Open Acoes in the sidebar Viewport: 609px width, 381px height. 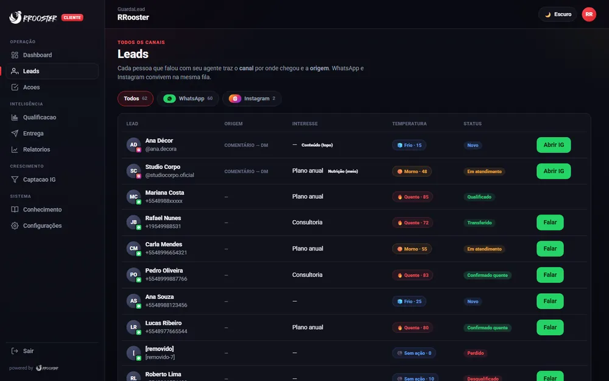click(x=52, y=87)
